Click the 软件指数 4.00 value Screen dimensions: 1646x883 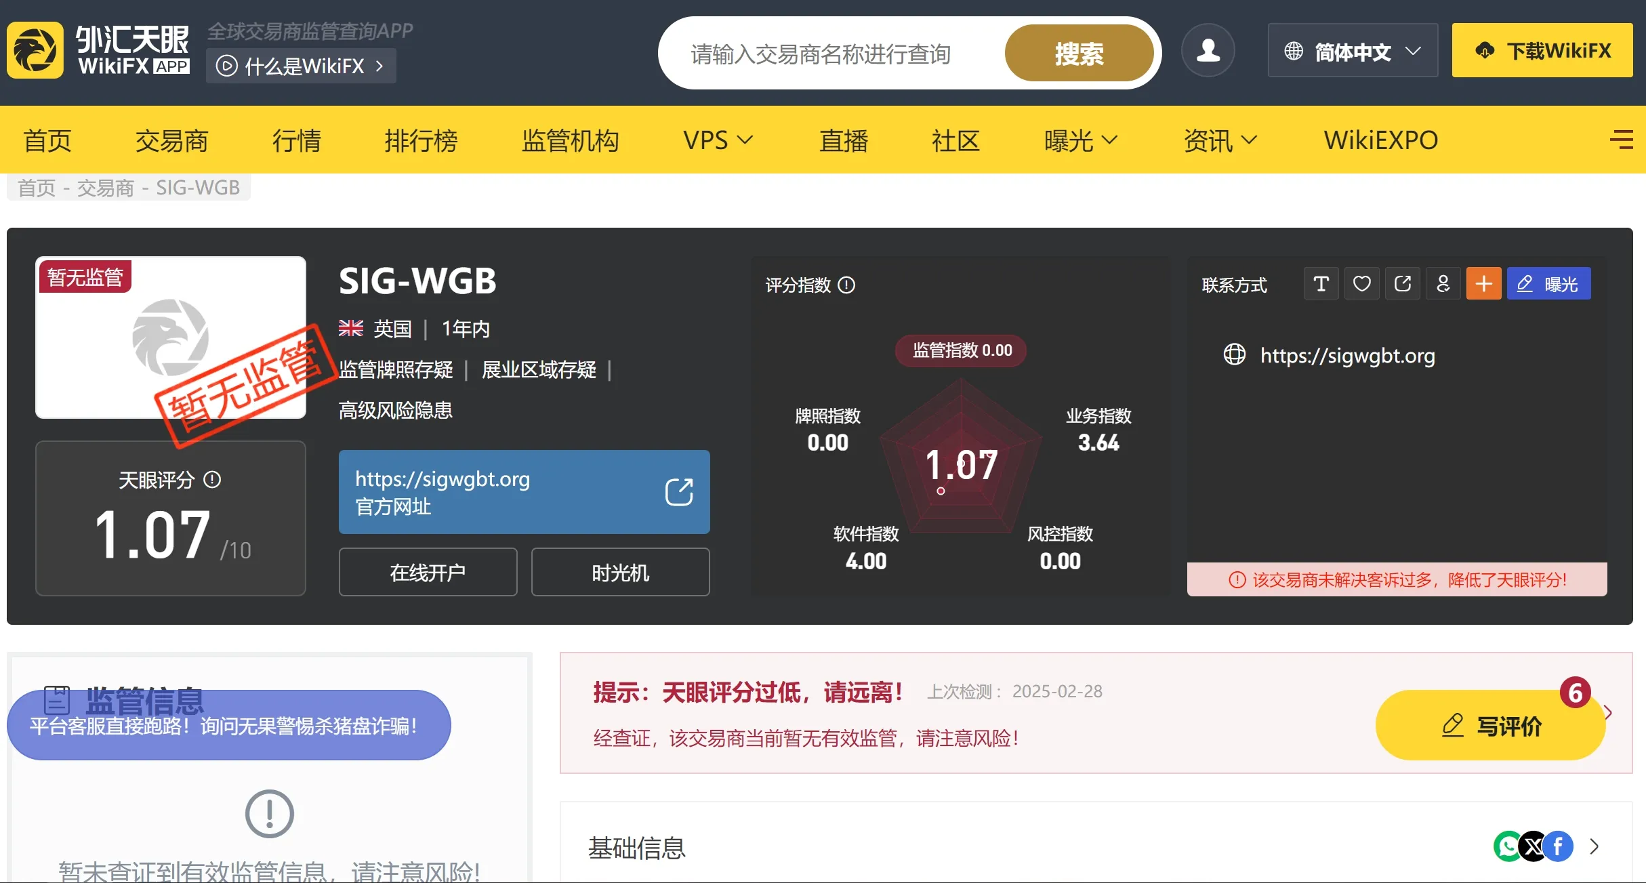pyautogui.click(x=866, y=561)
